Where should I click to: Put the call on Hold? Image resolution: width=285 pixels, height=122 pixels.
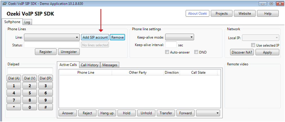pyautogui.click(x=127, y=113)
